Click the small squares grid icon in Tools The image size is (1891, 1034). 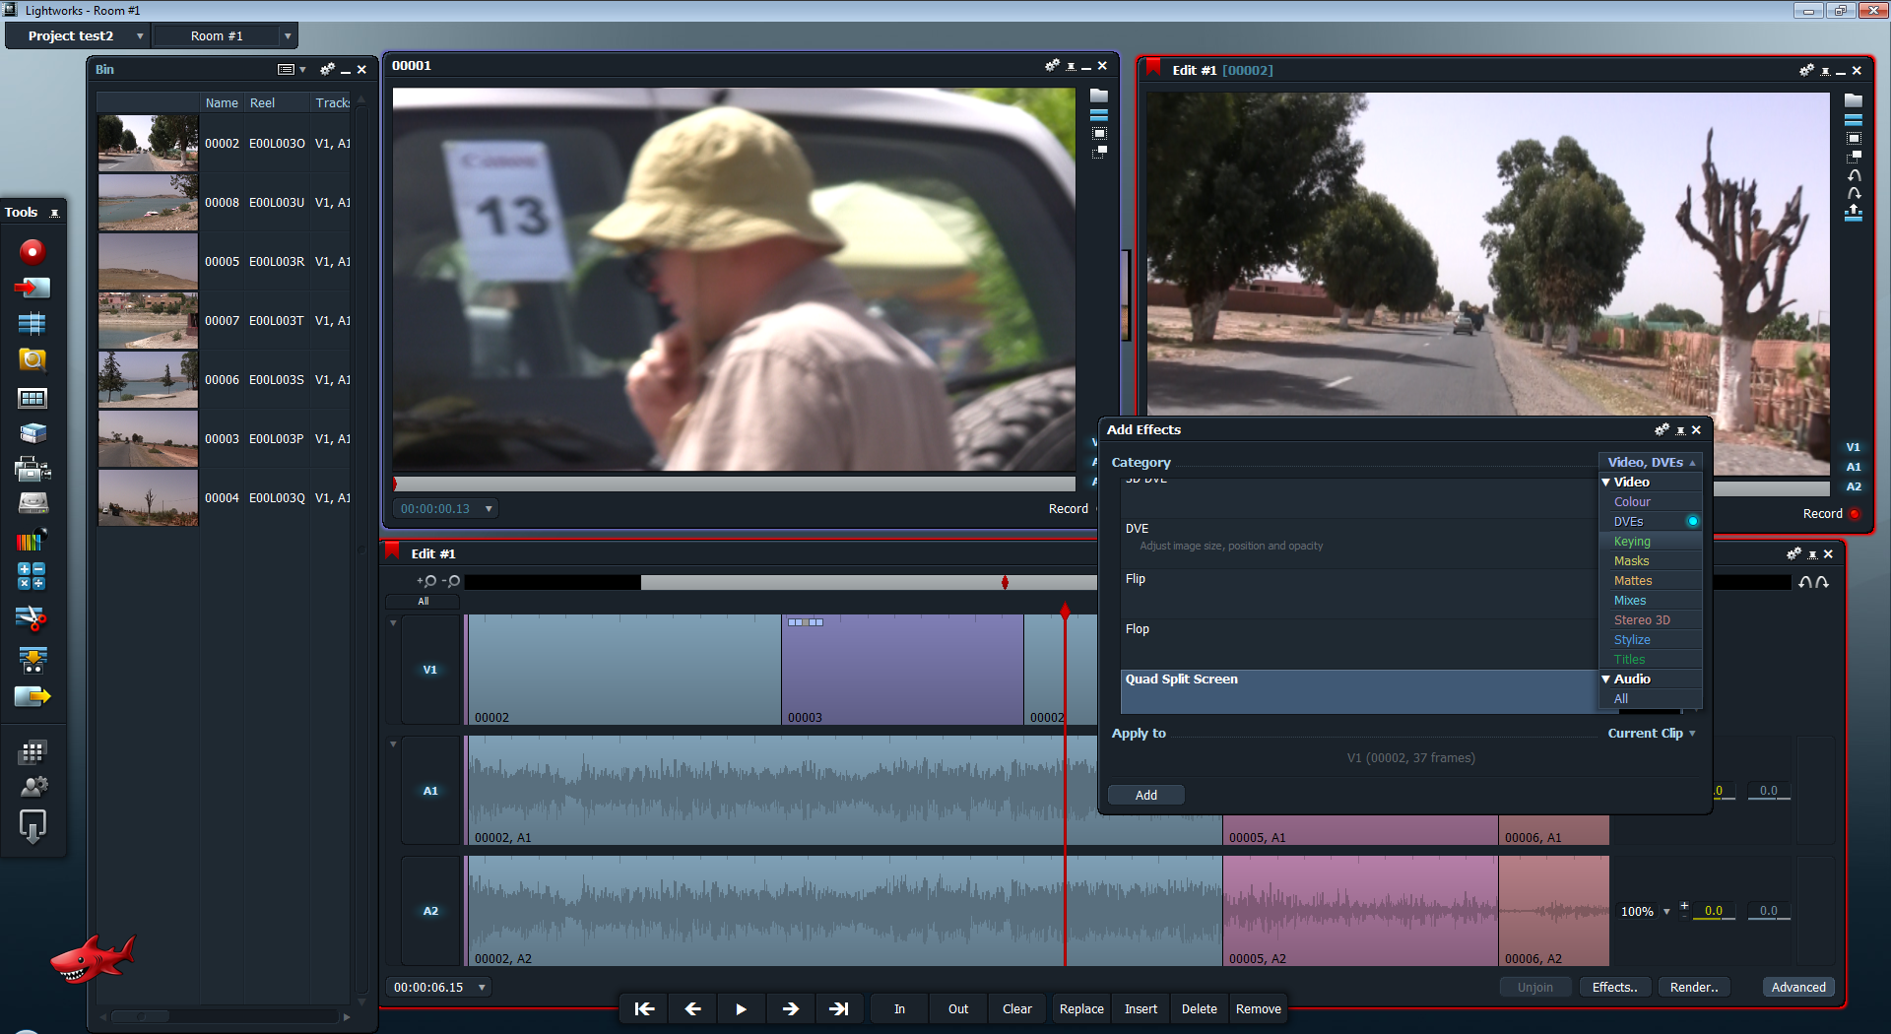(x=33, y=752)
